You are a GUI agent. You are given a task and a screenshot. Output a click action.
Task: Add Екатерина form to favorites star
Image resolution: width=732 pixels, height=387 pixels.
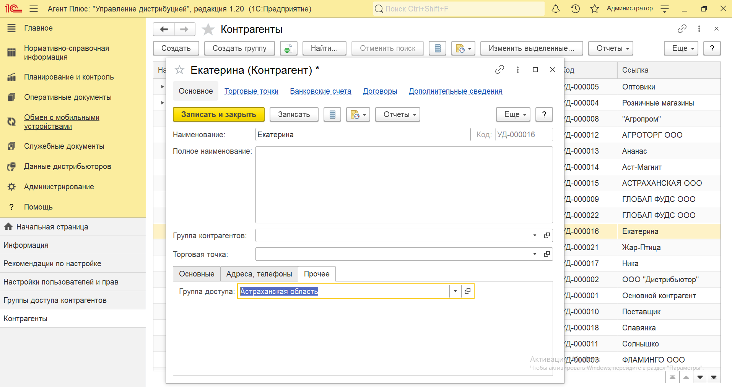click(x=179, y=70)
